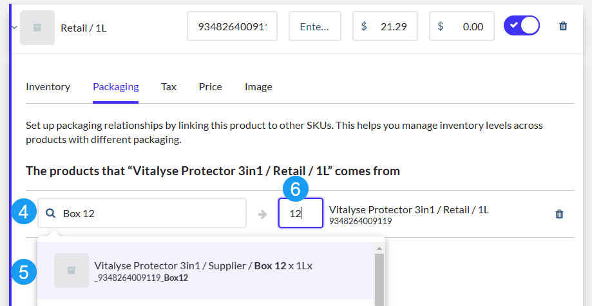Click the Retail / 1L product image placeholder
Screen dimensions: 592x306
coord(37,28)
